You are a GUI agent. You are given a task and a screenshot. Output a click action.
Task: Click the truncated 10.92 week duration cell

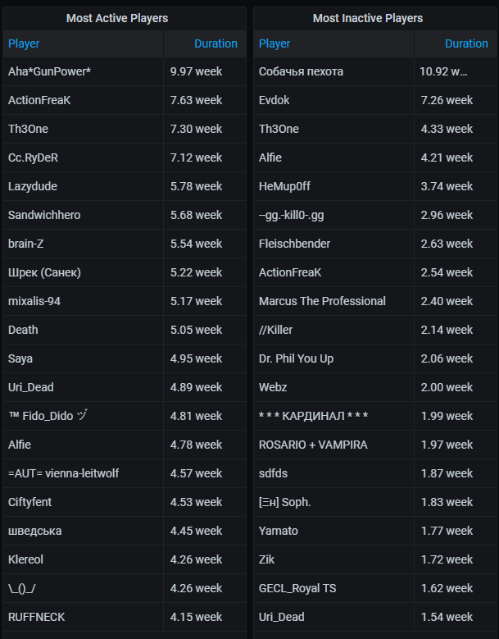[x=444, y=71]
